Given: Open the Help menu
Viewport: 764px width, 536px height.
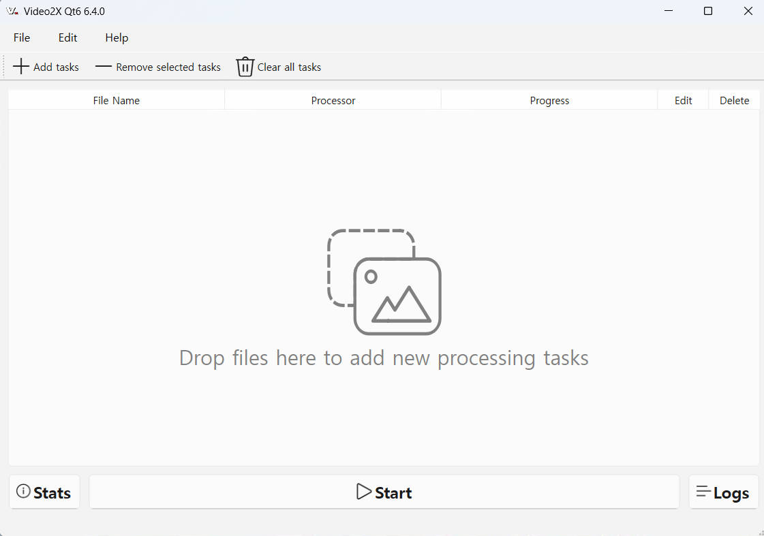Looking at the screenshot, I should [117, 37].
